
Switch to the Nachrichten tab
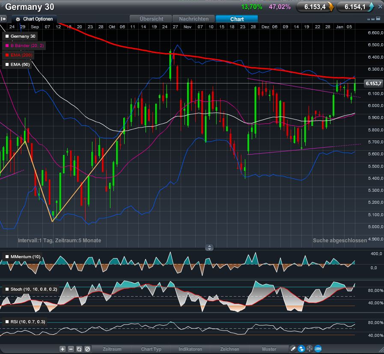point(194,19)
